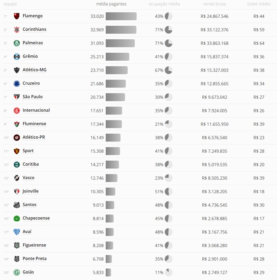This screenshot has width=277, height=280.
Task: Click the ticket médio column header
Action: 259,4
